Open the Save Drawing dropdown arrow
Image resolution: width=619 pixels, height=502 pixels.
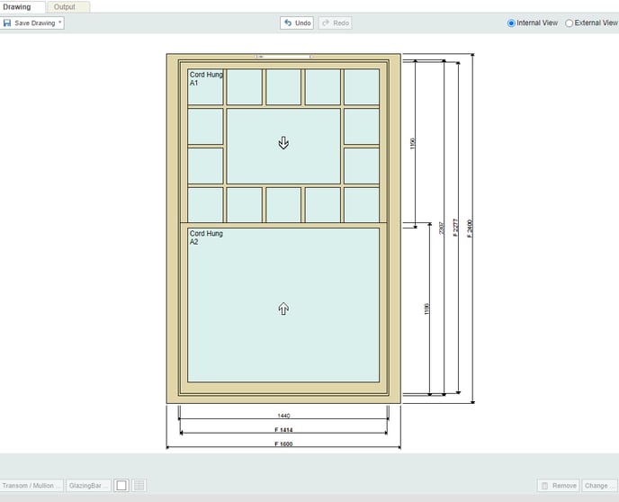click(x=60, y=22)
